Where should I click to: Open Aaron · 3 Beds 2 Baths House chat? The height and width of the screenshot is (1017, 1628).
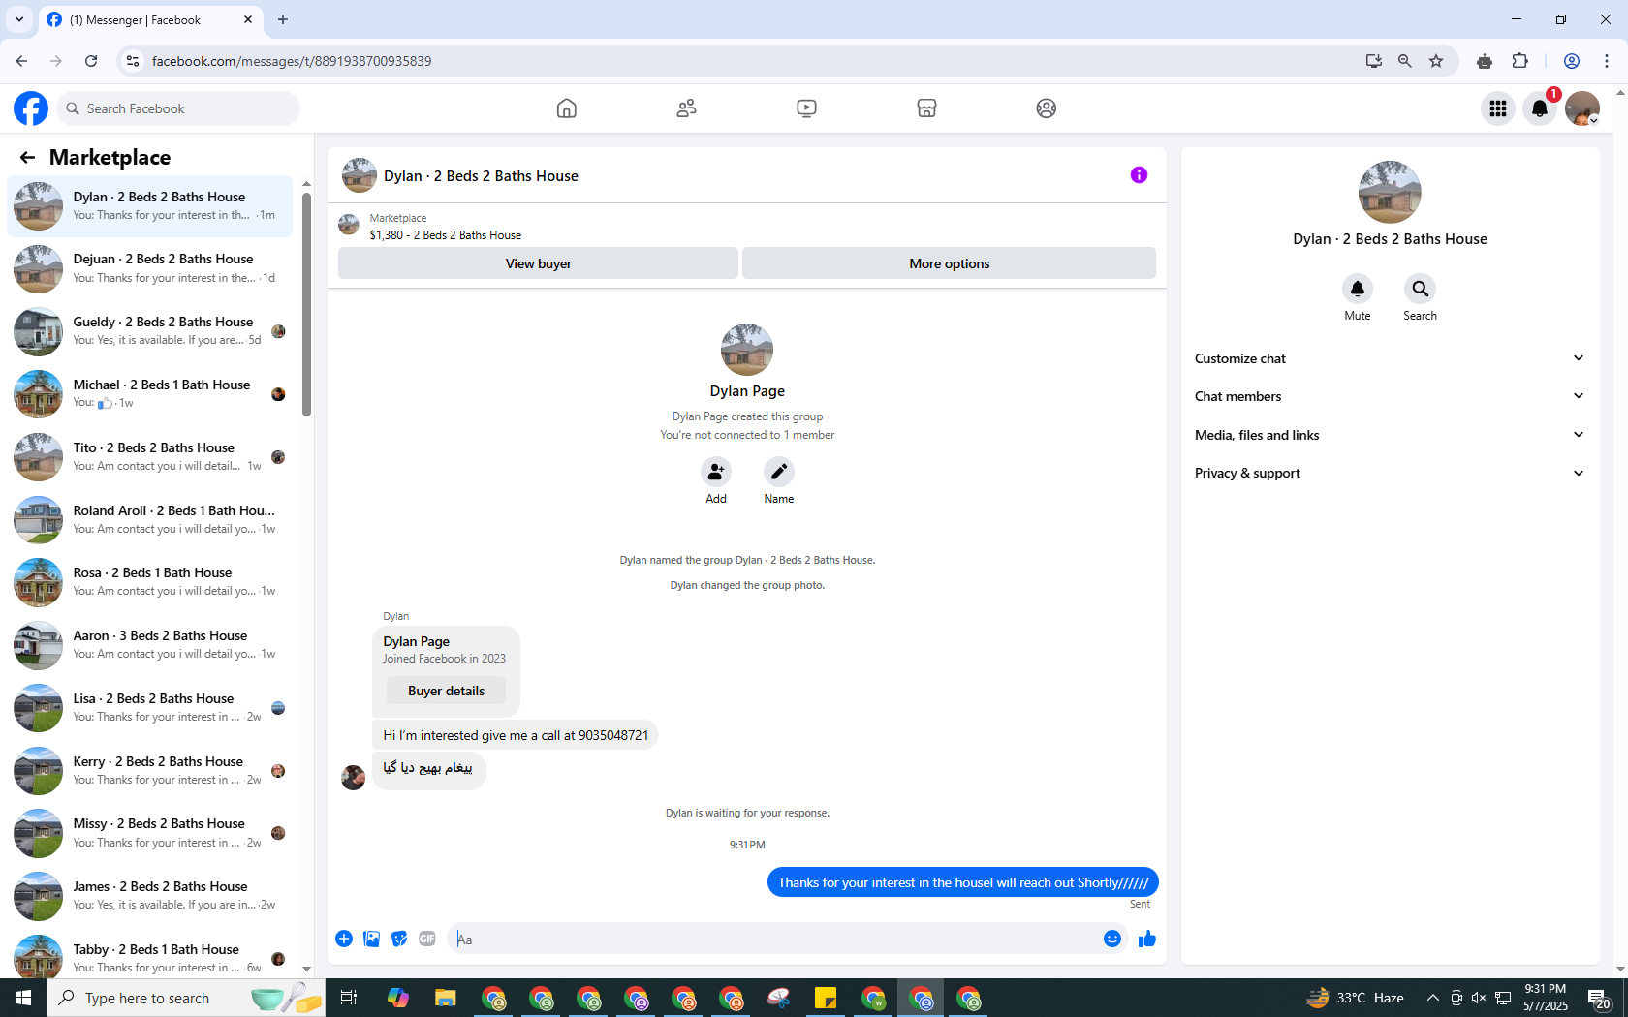click(150, 645)
